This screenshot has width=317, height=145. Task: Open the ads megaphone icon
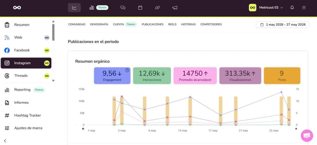pyautogui.click(x=175, y=8)
